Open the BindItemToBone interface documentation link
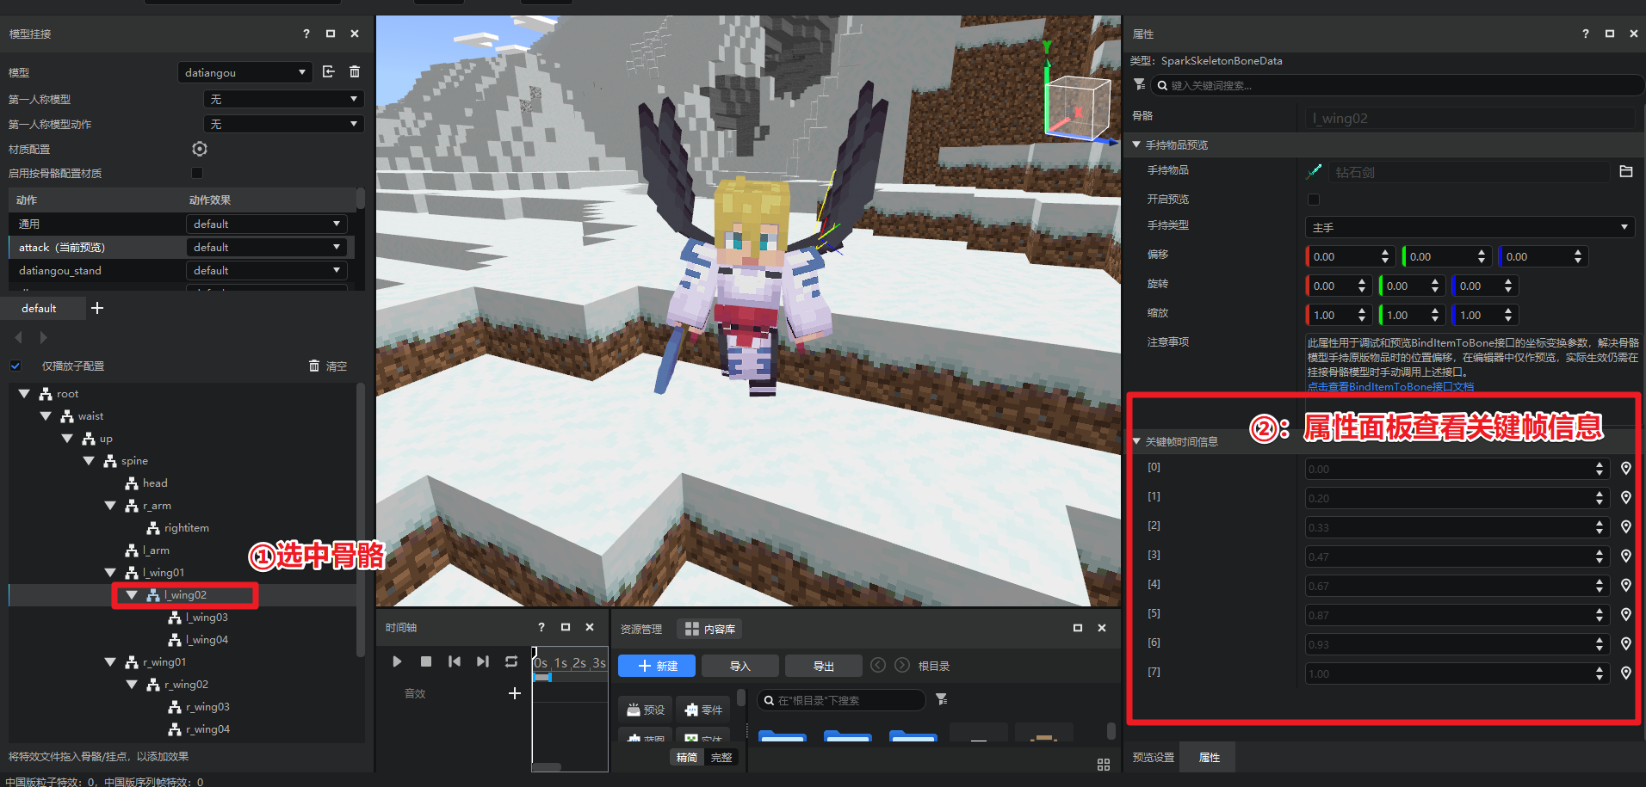 1390,387
